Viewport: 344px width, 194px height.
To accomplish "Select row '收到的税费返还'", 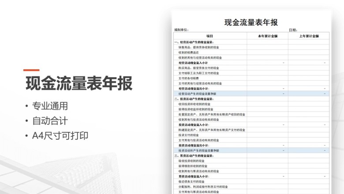I will click(251, 52).
